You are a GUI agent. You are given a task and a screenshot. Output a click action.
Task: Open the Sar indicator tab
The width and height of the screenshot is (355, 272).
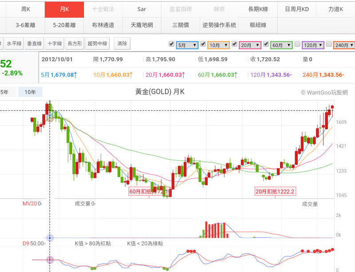142,9
